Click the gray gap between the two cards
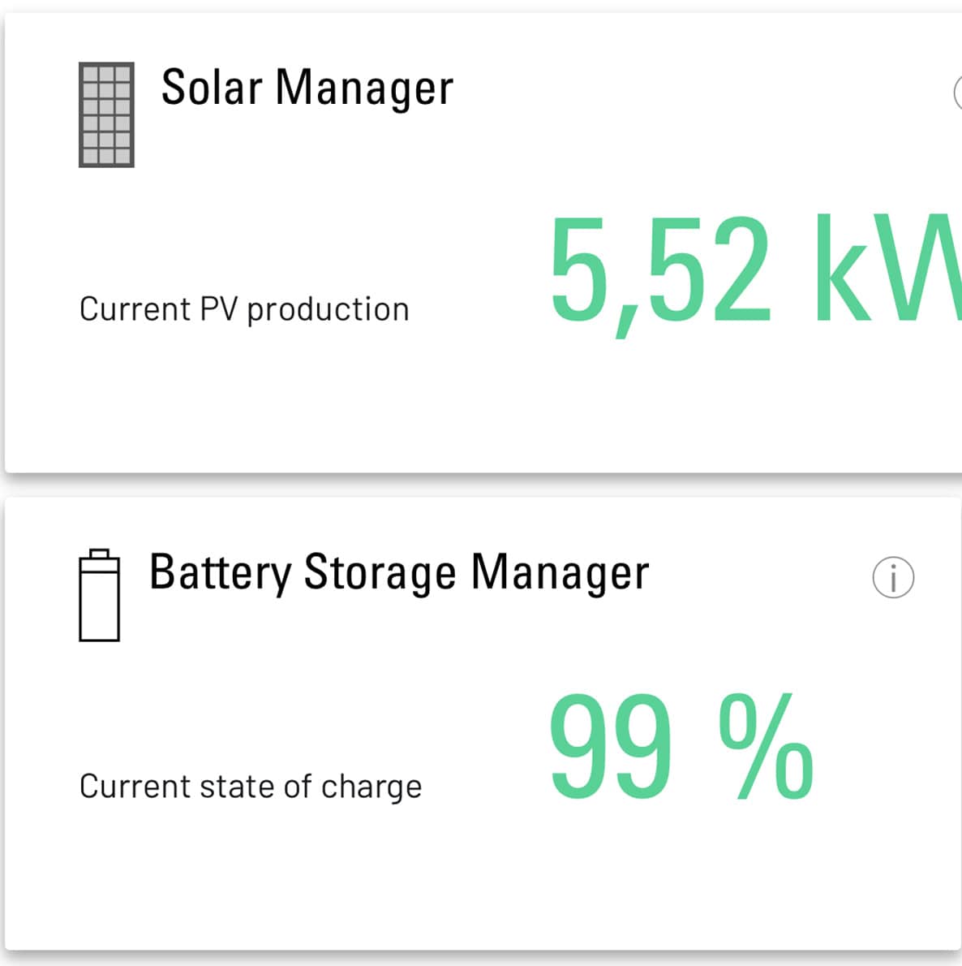The width and height of the screenshot is (962, 966). coord(481,485)
